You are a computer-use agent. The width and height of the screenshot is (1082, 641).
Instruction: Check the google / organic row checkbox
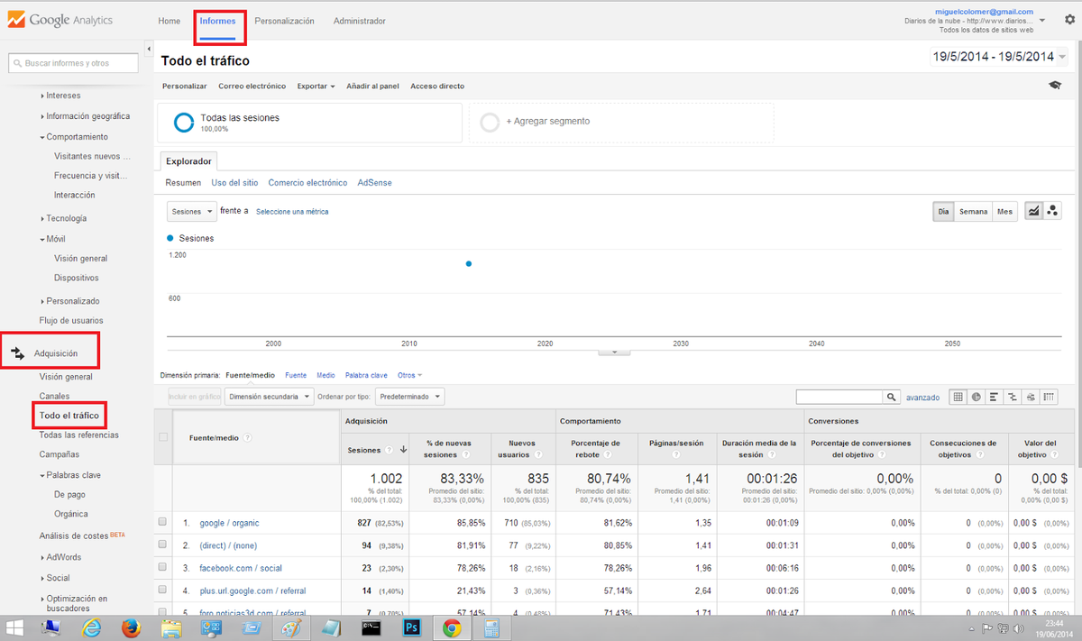click(x=162, y=523)
